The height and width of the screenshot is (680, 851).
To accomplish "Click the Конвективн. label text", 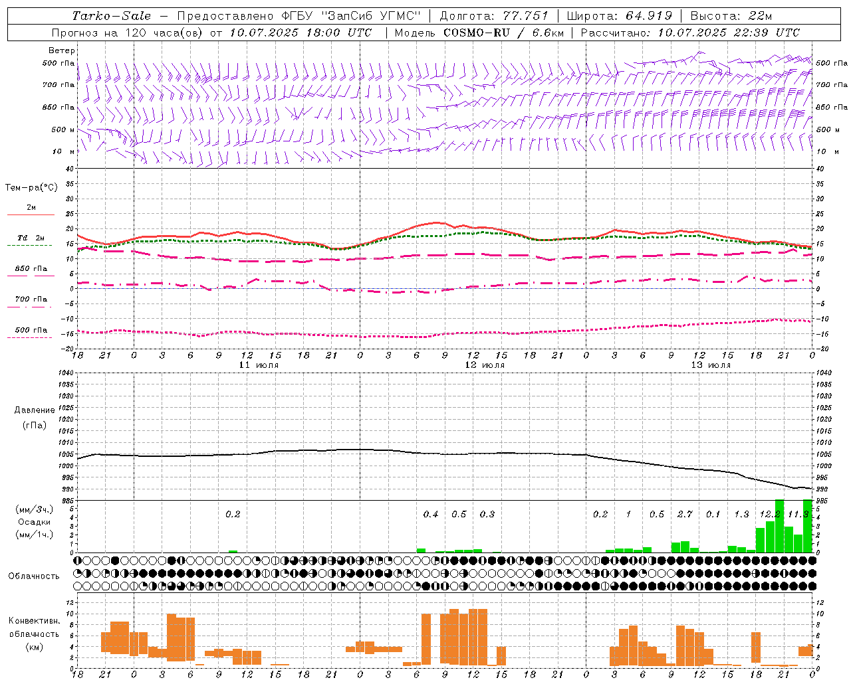I will [x=34, y=621].
